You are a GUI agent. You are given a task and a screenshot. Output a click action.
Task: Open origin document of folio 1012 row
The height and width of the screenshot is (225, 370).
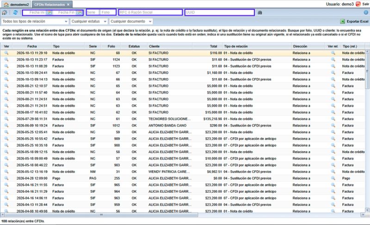pos(6,125)
